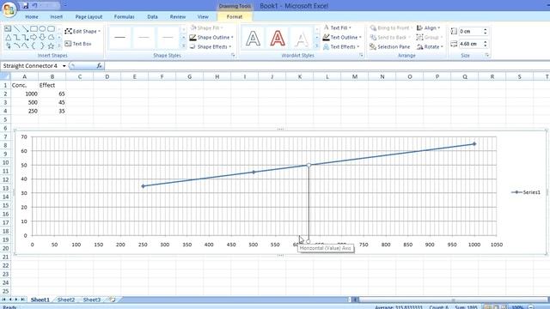Switch to the Formulas tab

coord(124,16)
